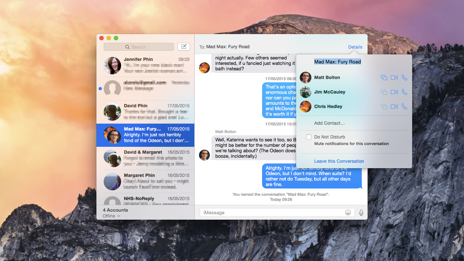Click the Matt Bolton sender label in chat
This screenshot has width=464, height=261.
tap(225, 132)
